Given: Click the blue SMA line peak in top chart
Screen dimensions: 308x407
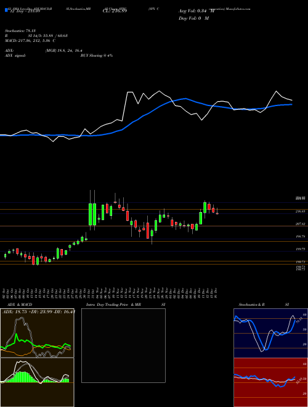Looking at the screenshot, I should click(x=185, y=99).
